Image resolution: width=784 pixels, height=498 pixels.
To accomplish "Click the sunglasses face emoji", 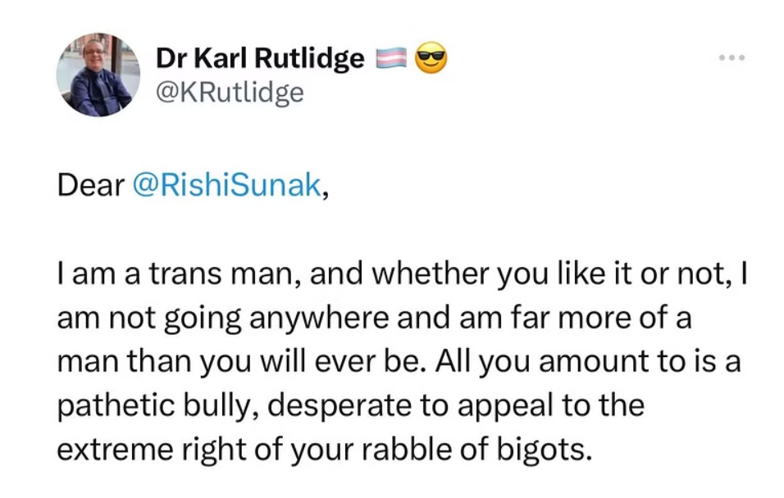I will point(431,58).
